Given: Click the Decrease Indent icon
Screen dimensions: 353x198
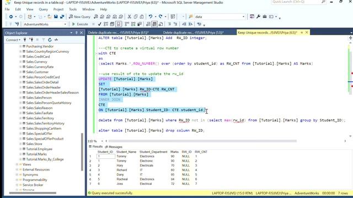Looking at the screenshot, I should click(184, 24).
